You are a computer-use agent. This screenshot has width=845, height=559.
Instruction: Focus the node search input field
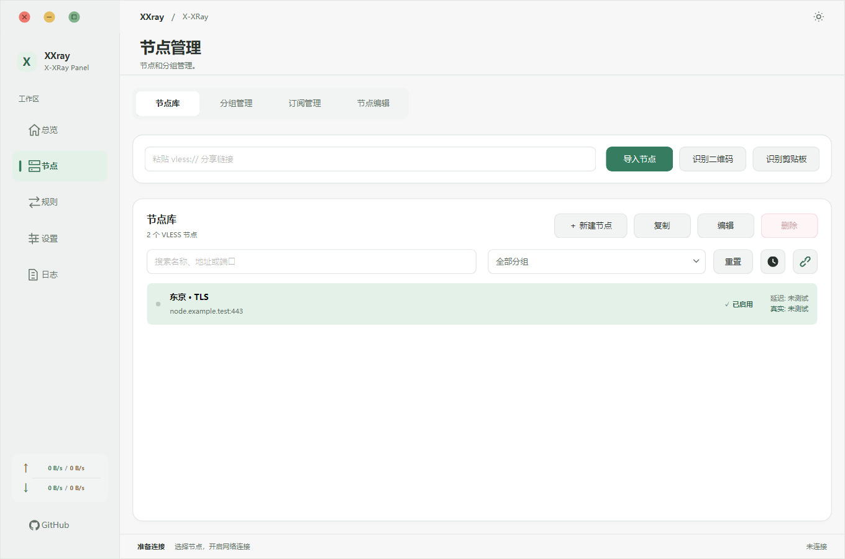(x=311, y=261)
